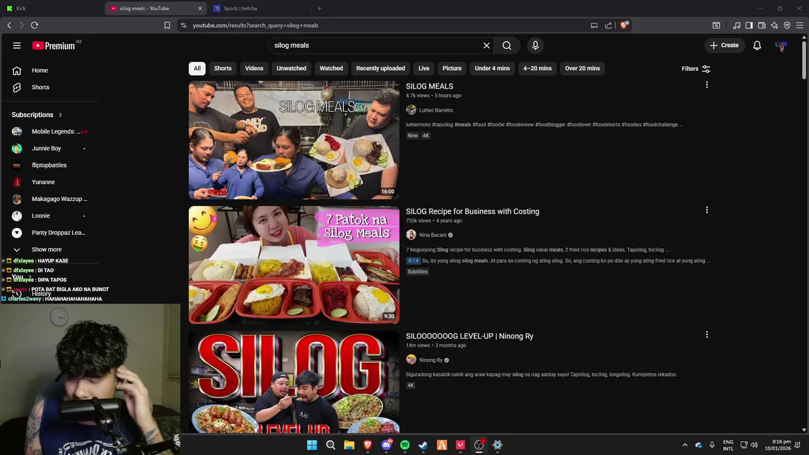809x455 pixels.
Task: Open more options for SILOG Recipe video
Action: [x=707, y=210]
